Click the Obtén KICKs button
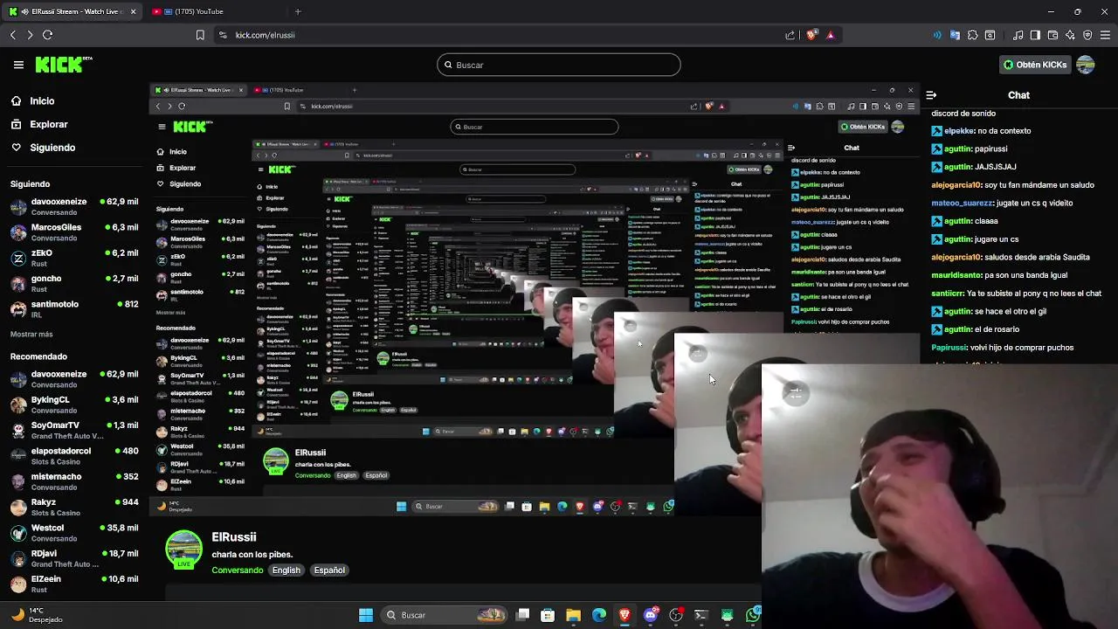Image resolution: width=1118 pixels, height=629 pixels. tap(1035, 65)
